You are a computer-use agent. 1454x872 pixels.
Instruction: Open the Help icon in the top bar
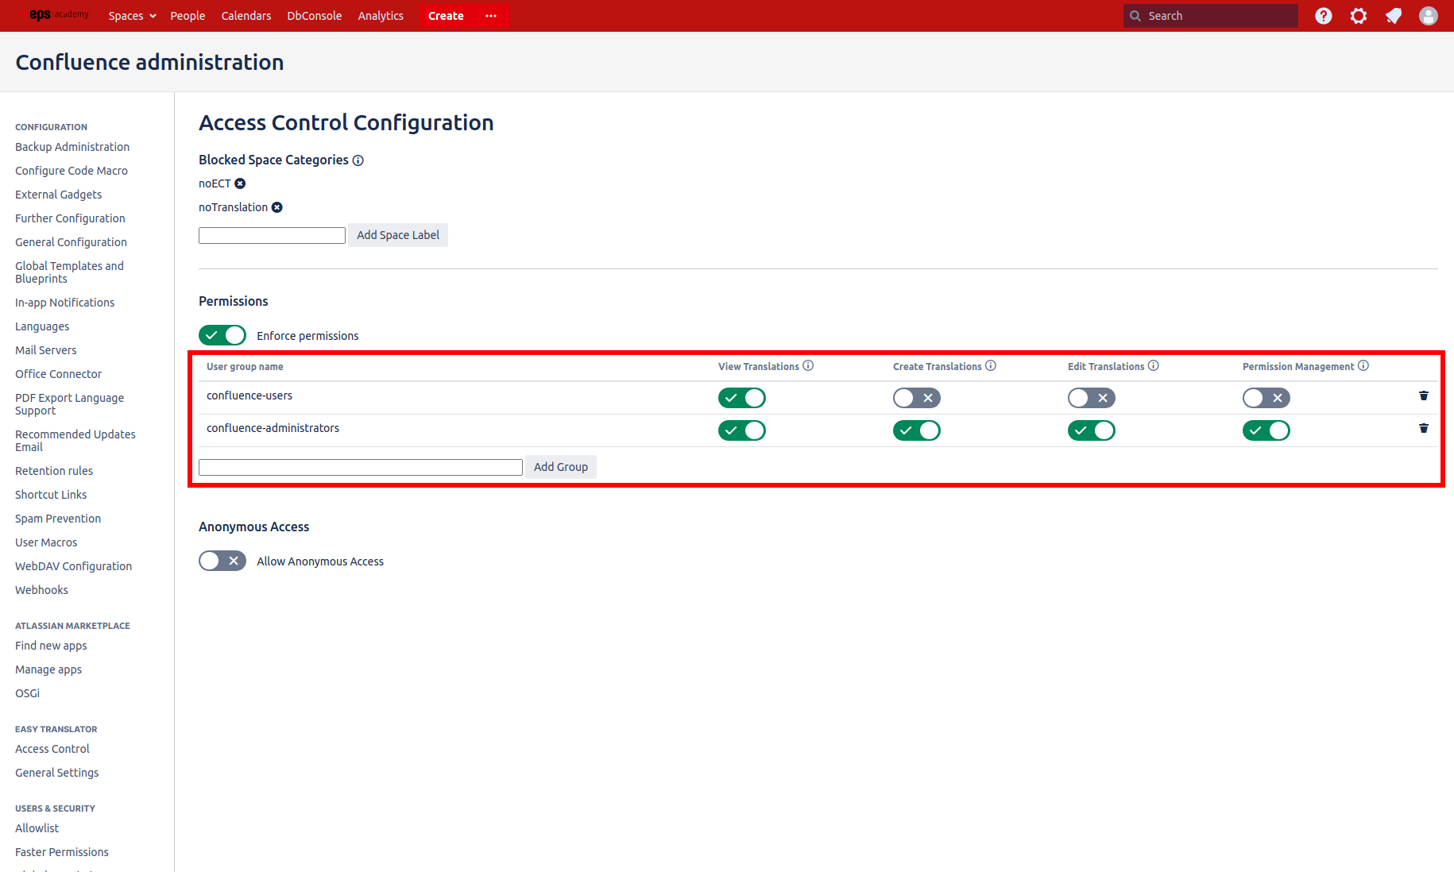click(x=1323, y=16)
